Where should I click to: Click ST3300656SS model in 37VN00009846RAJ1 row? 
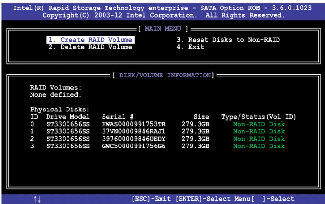[x=68, y=131]
